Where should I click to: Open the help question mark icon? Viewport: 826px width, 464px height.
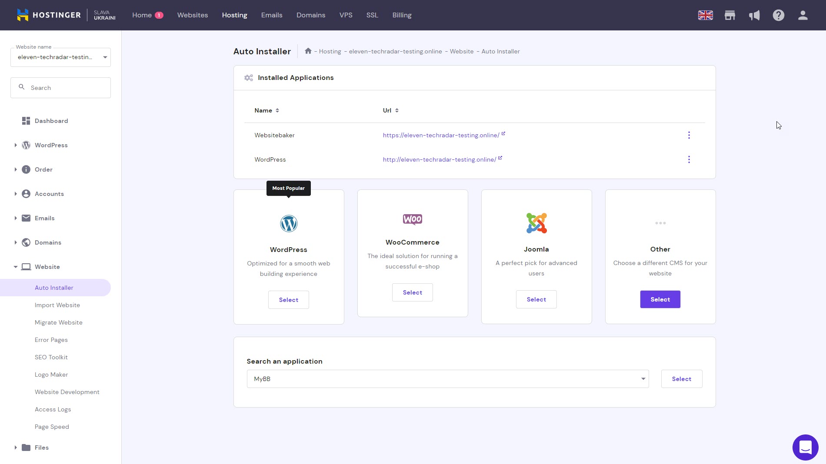[x=779, y=15]
